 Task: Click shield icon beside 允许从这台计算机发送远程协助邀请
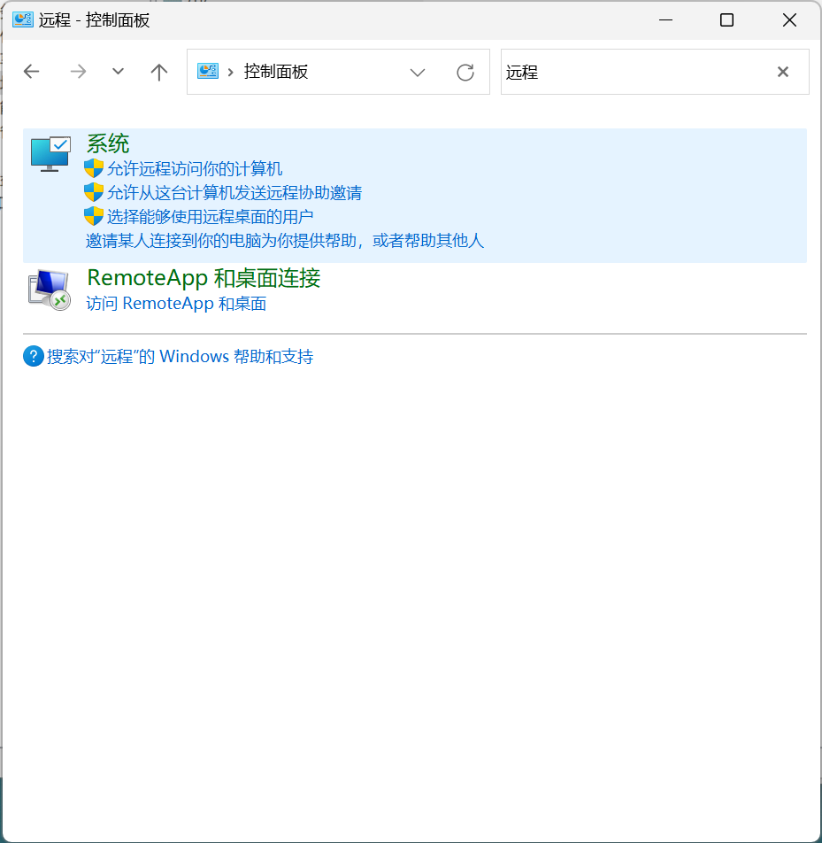click(94, 192)
